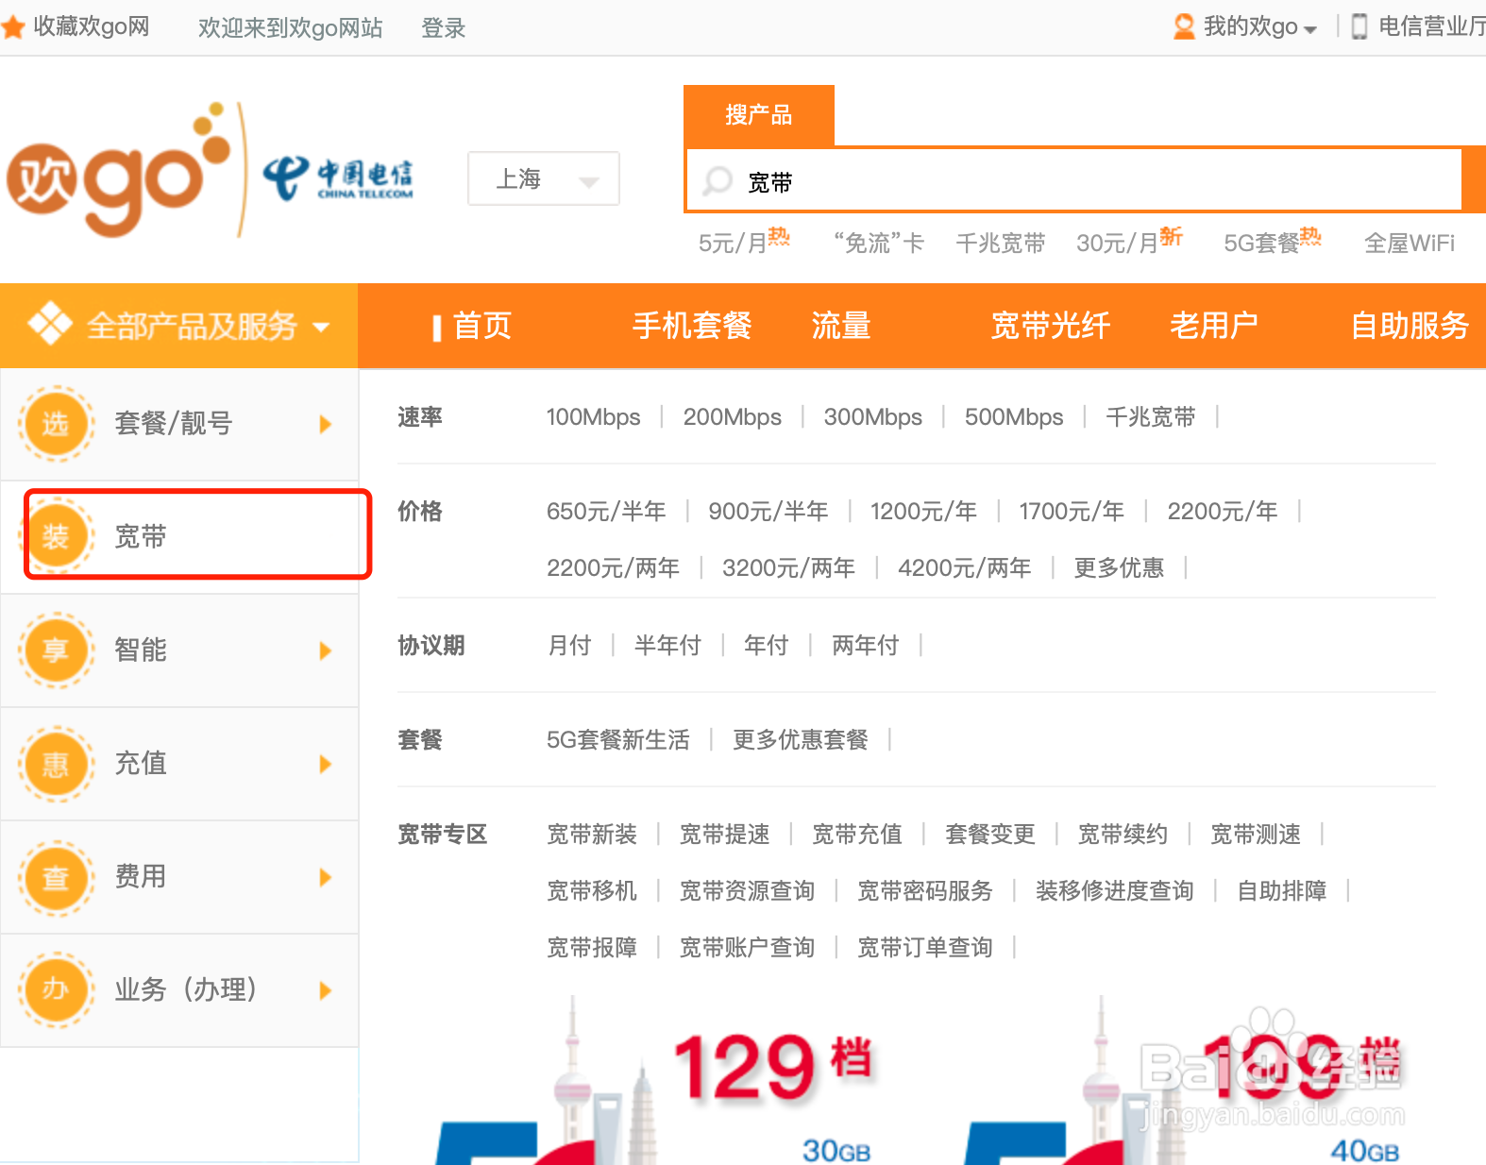
Task: Click the star icon beside 收藏欢go网
Action: pyautogui.click(x=13, y=27)
